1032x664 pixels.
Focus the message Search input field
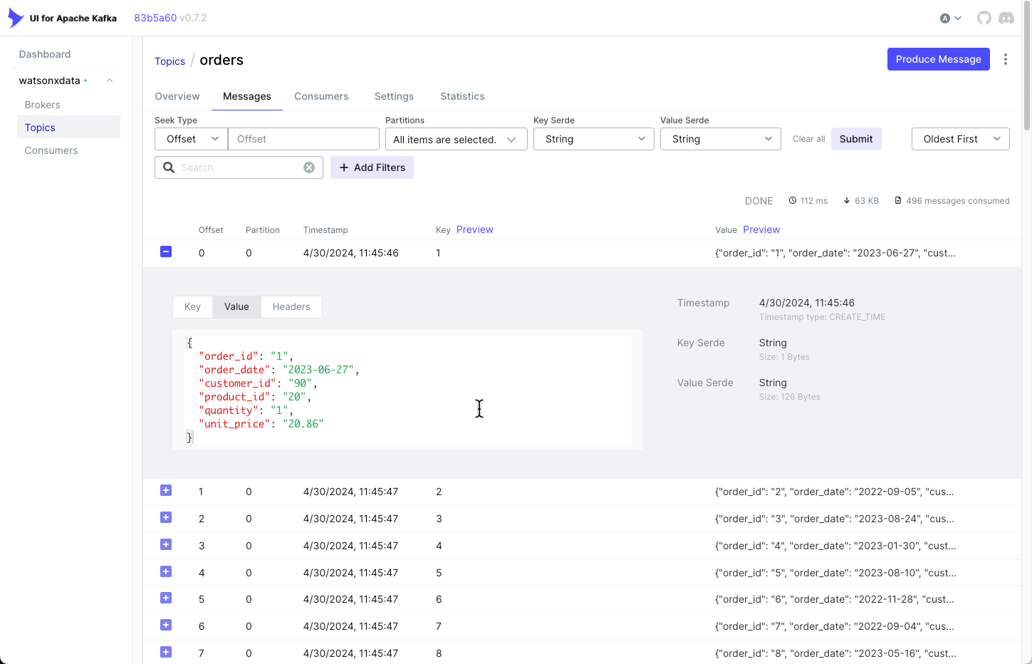click(239, 167)
